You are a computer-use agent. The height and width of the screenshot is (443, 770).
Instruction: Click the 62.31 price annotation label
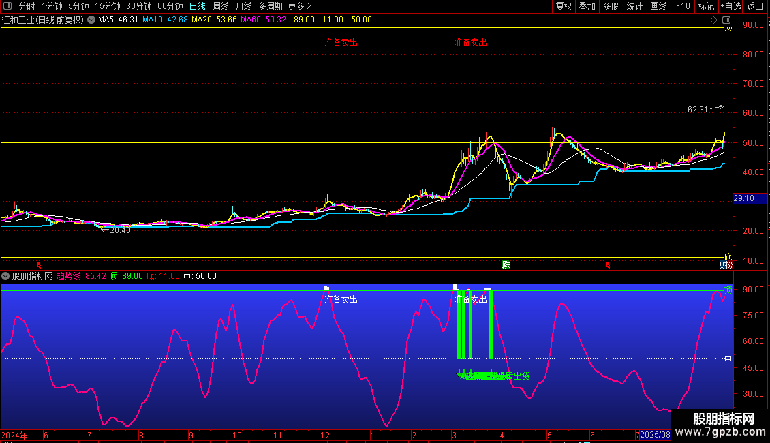[x=698, y=109]
